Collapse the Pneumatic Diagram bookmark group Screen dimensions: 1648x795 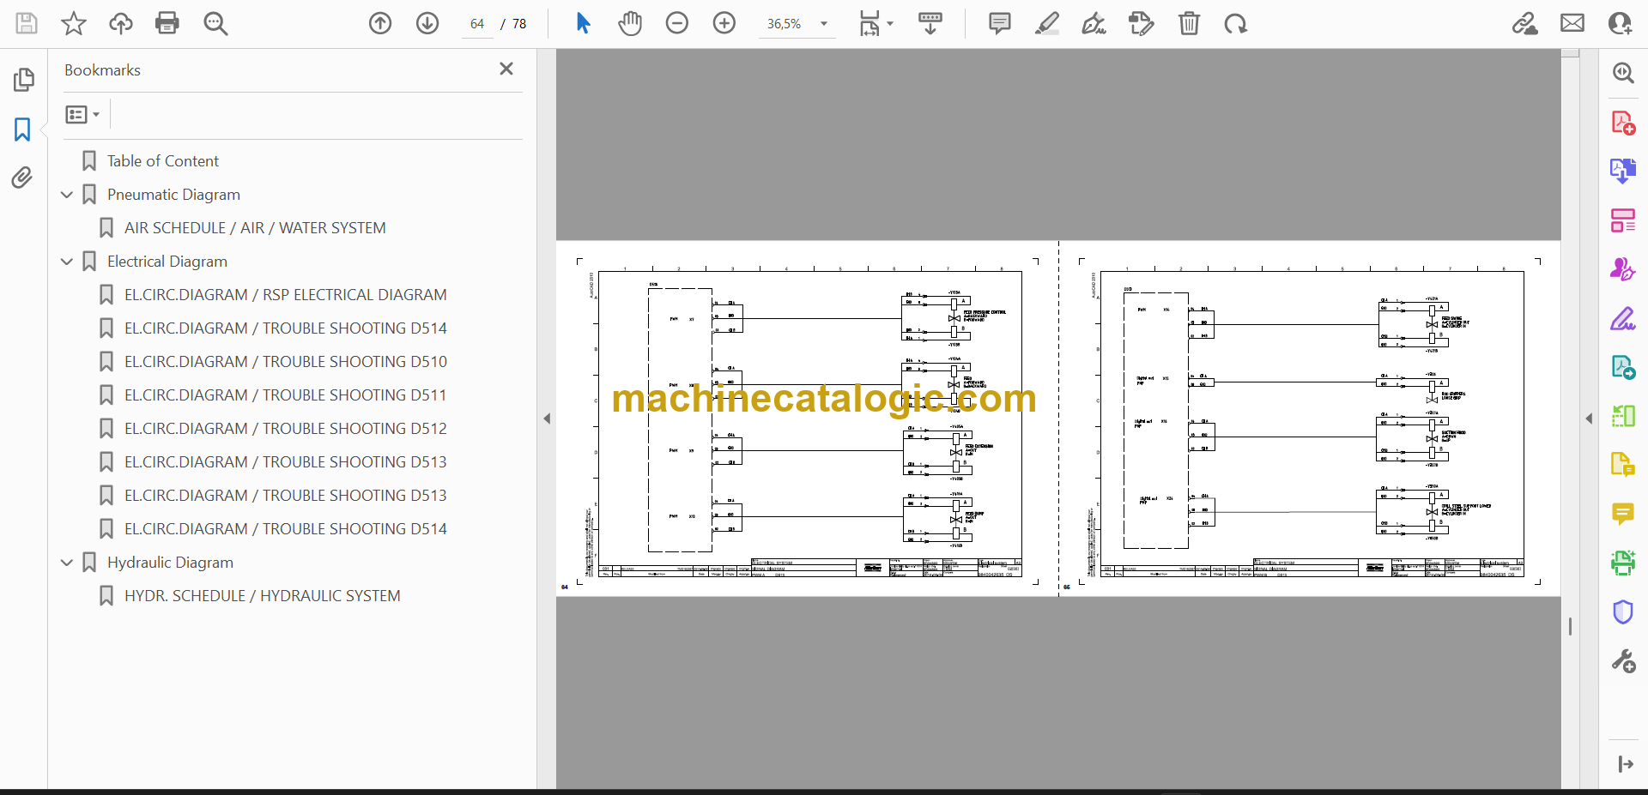[x=66, y=195]
